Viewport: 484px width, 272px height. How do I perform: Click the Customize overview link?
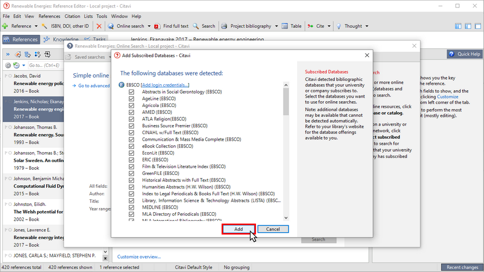point(139,256)
